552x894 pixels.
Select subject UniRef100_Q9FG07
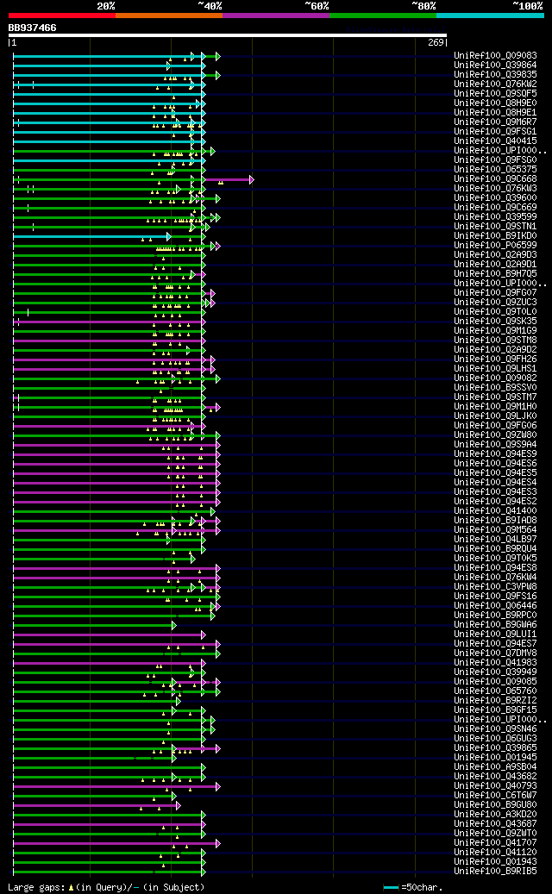495,293
